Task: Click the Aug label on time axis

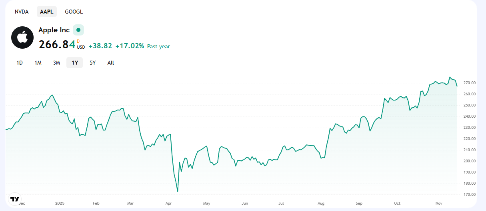Action: click(321, 203)
